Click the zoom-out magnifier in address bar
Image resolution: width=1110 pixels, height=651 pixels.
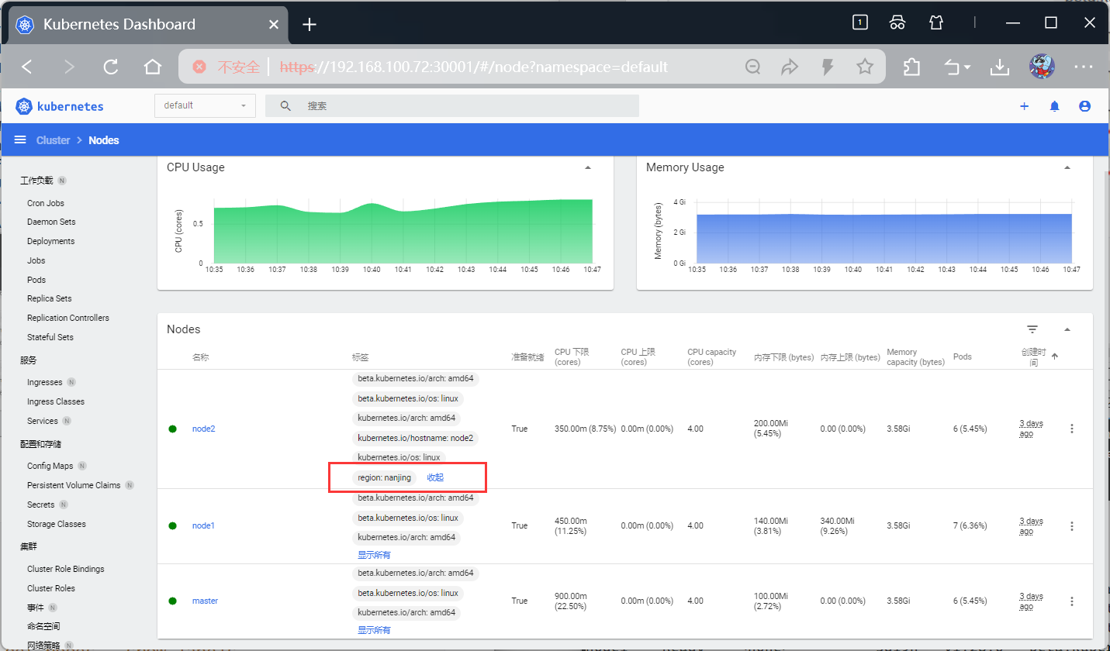[752, 67]
